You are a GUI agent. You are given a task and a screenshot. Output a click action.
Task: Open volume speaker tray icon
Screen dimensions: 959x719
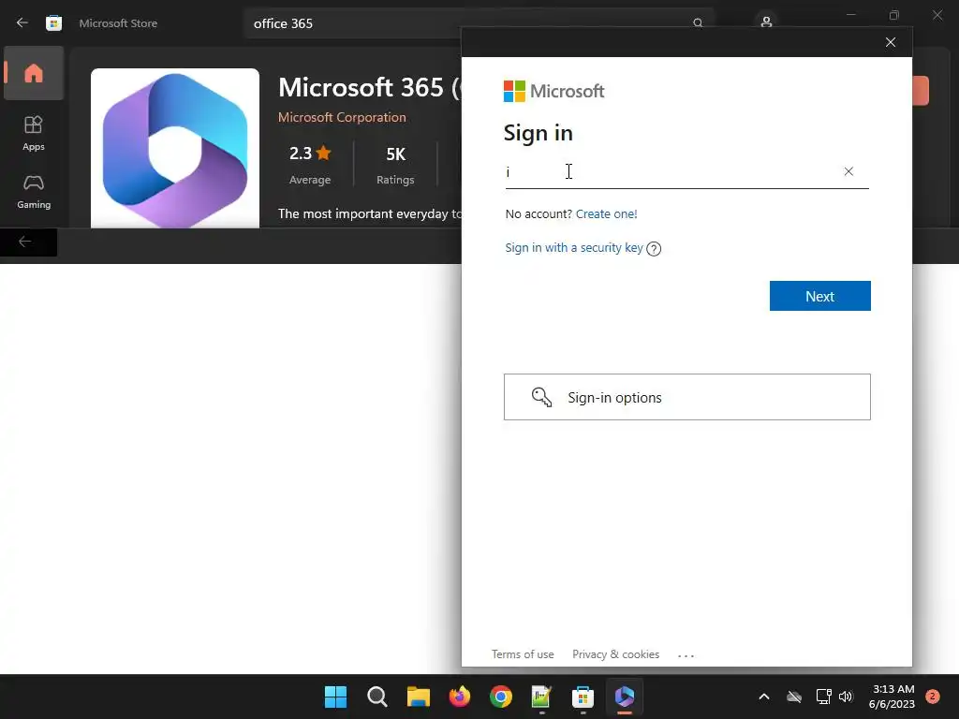pyautogui.click(x=846, y=697)
